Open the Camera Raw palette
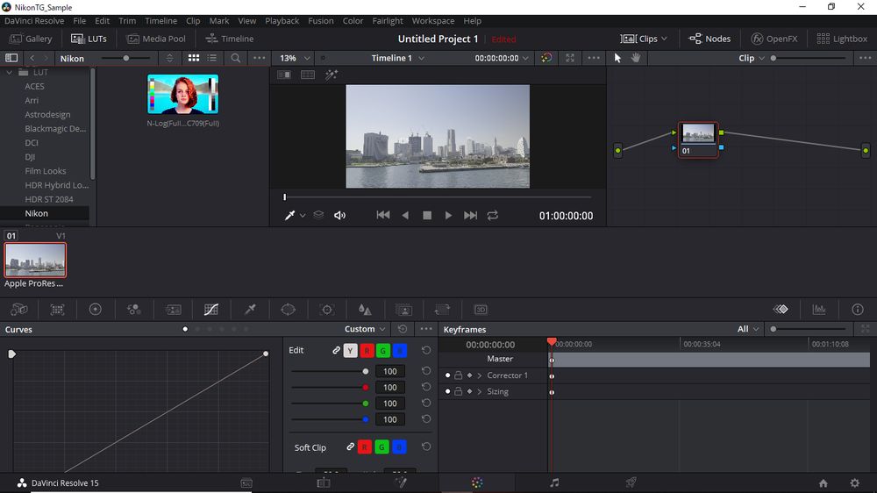Screen dimensions: 877x493 coord(19,310)
